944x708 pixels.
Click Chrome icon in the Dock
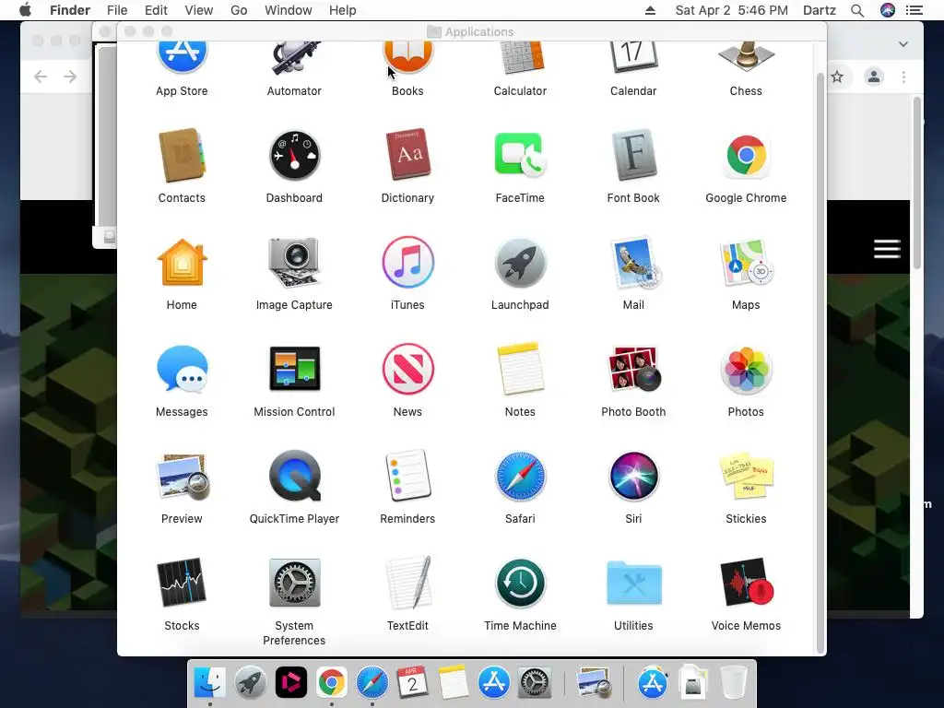coord(332,683)
